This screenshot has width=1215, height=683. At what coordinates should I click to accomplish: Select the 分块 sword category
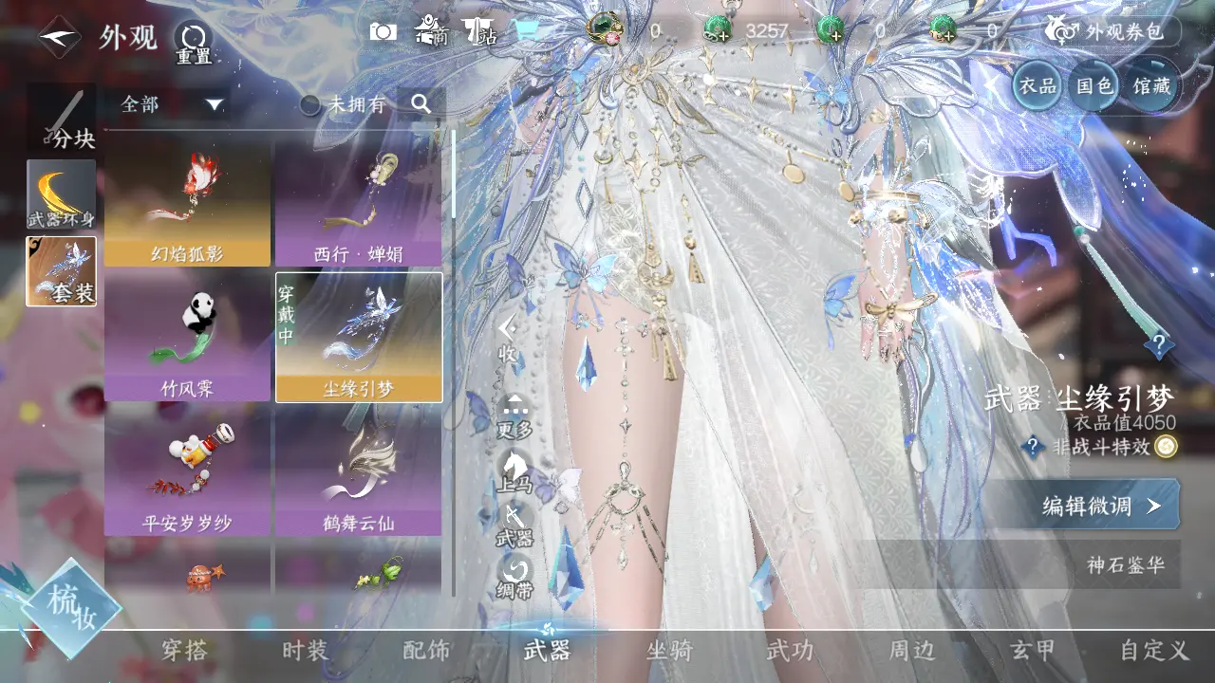point(63,120)
